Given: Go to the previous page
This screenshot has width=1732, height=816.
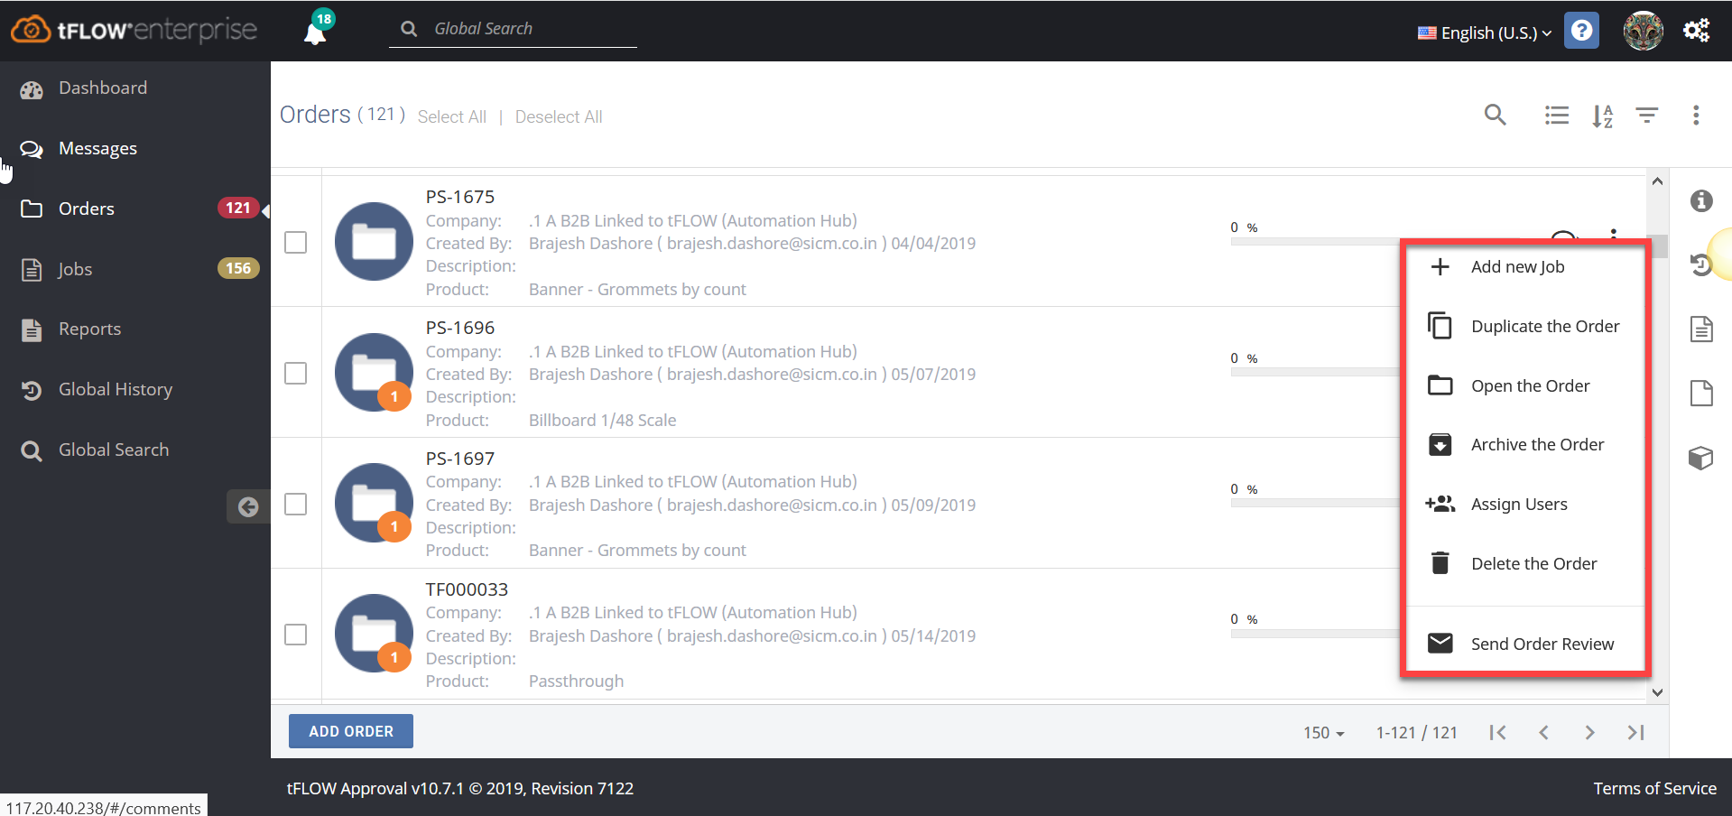Looking at the screenshot, I should click(x=1544, y=732).
